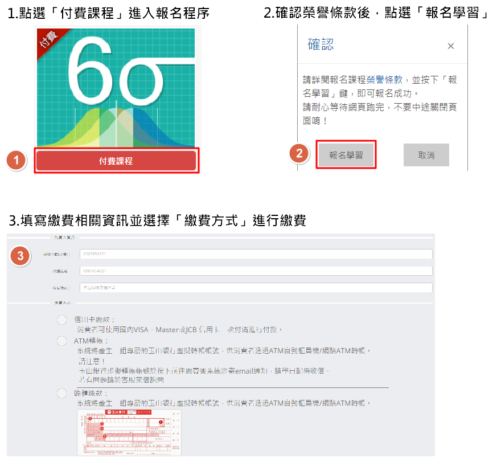This screenshot has height=466, width=497.
Task: Select the 信用卡繳款 radio option
Action: click(x=62, y=320)
